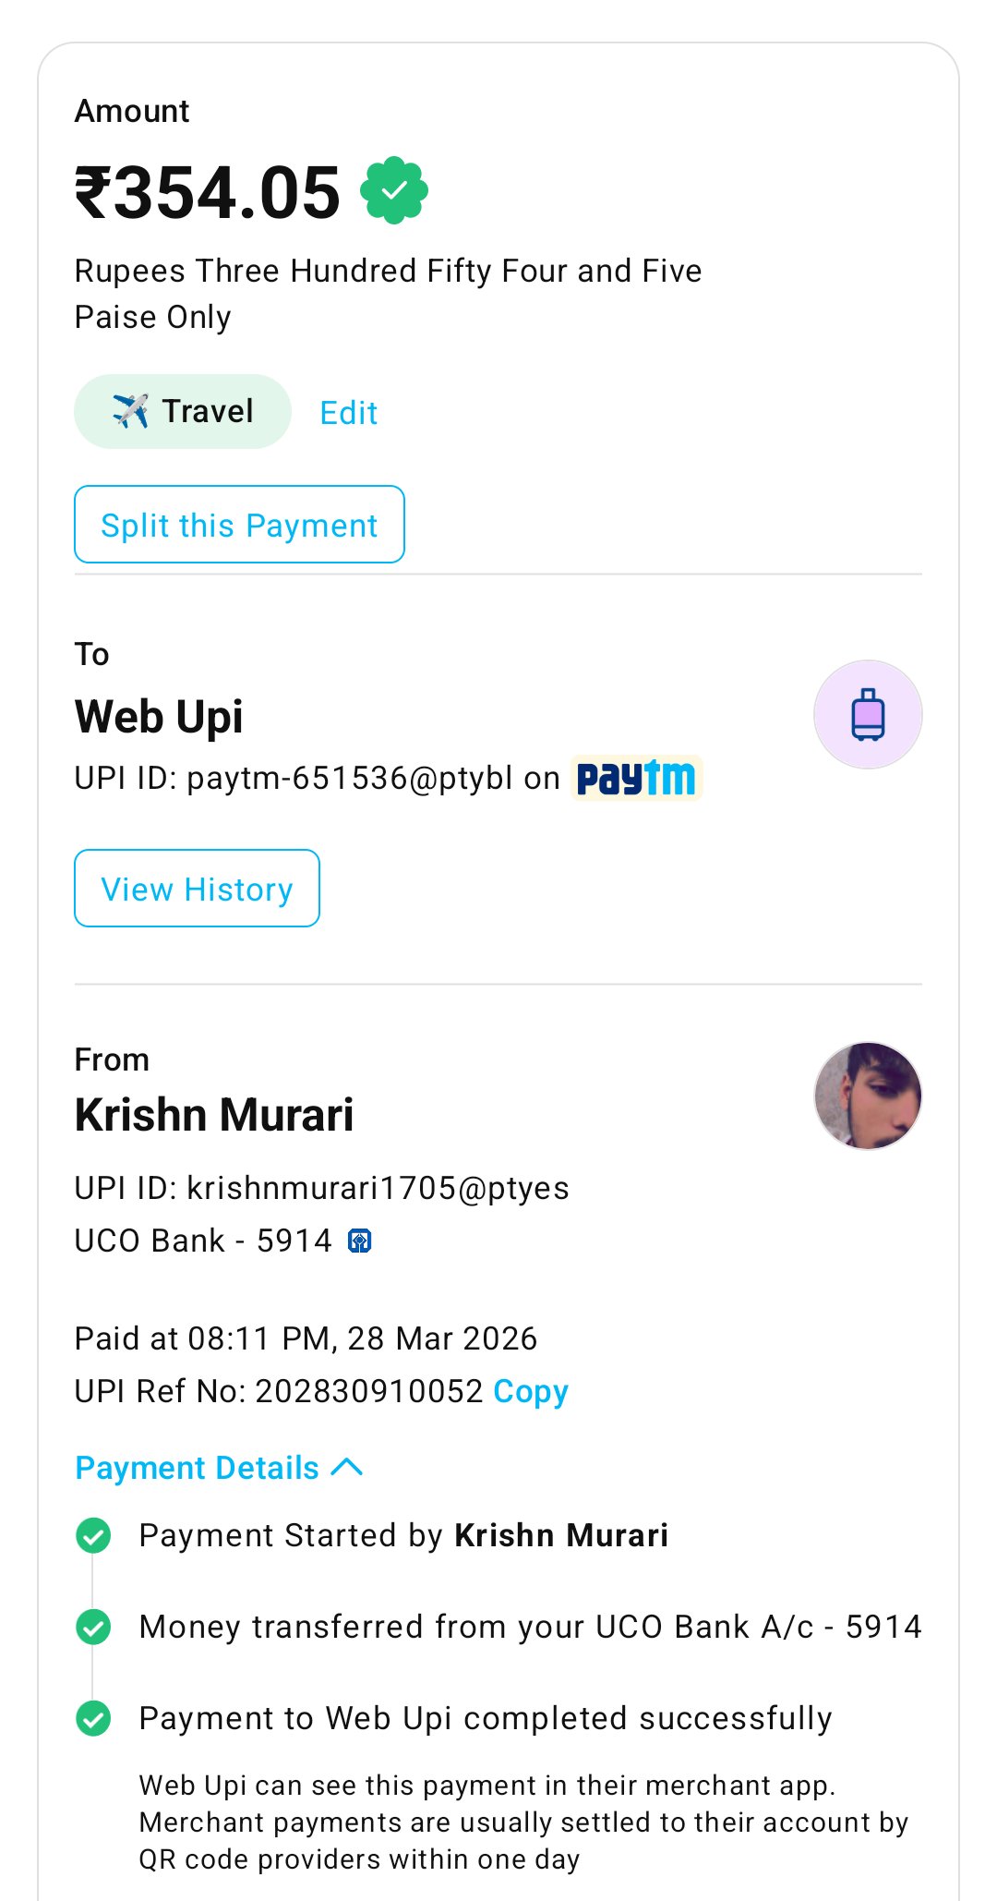997x1901 pixels.
Task: Click the krishnmurari1705@ptyes UPI ID
Action: pos(378,1188)
